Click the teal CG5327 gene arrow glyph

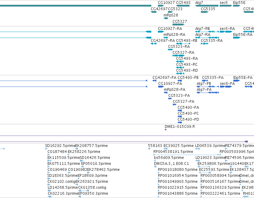(178, 24)
